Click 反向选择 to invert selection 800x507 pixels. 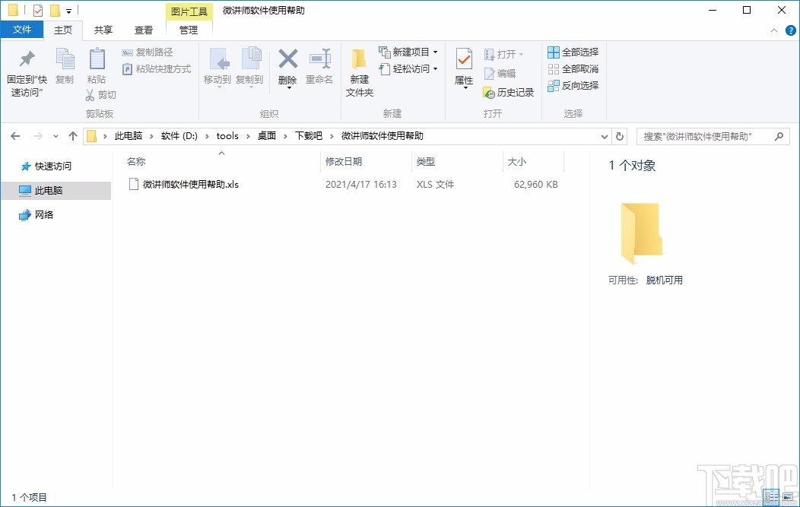[x=573, y=85]
